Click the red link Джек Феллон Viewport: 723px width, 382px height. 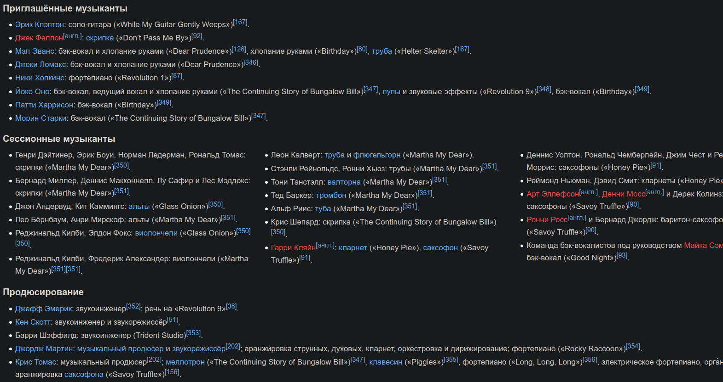pos(39,38)
